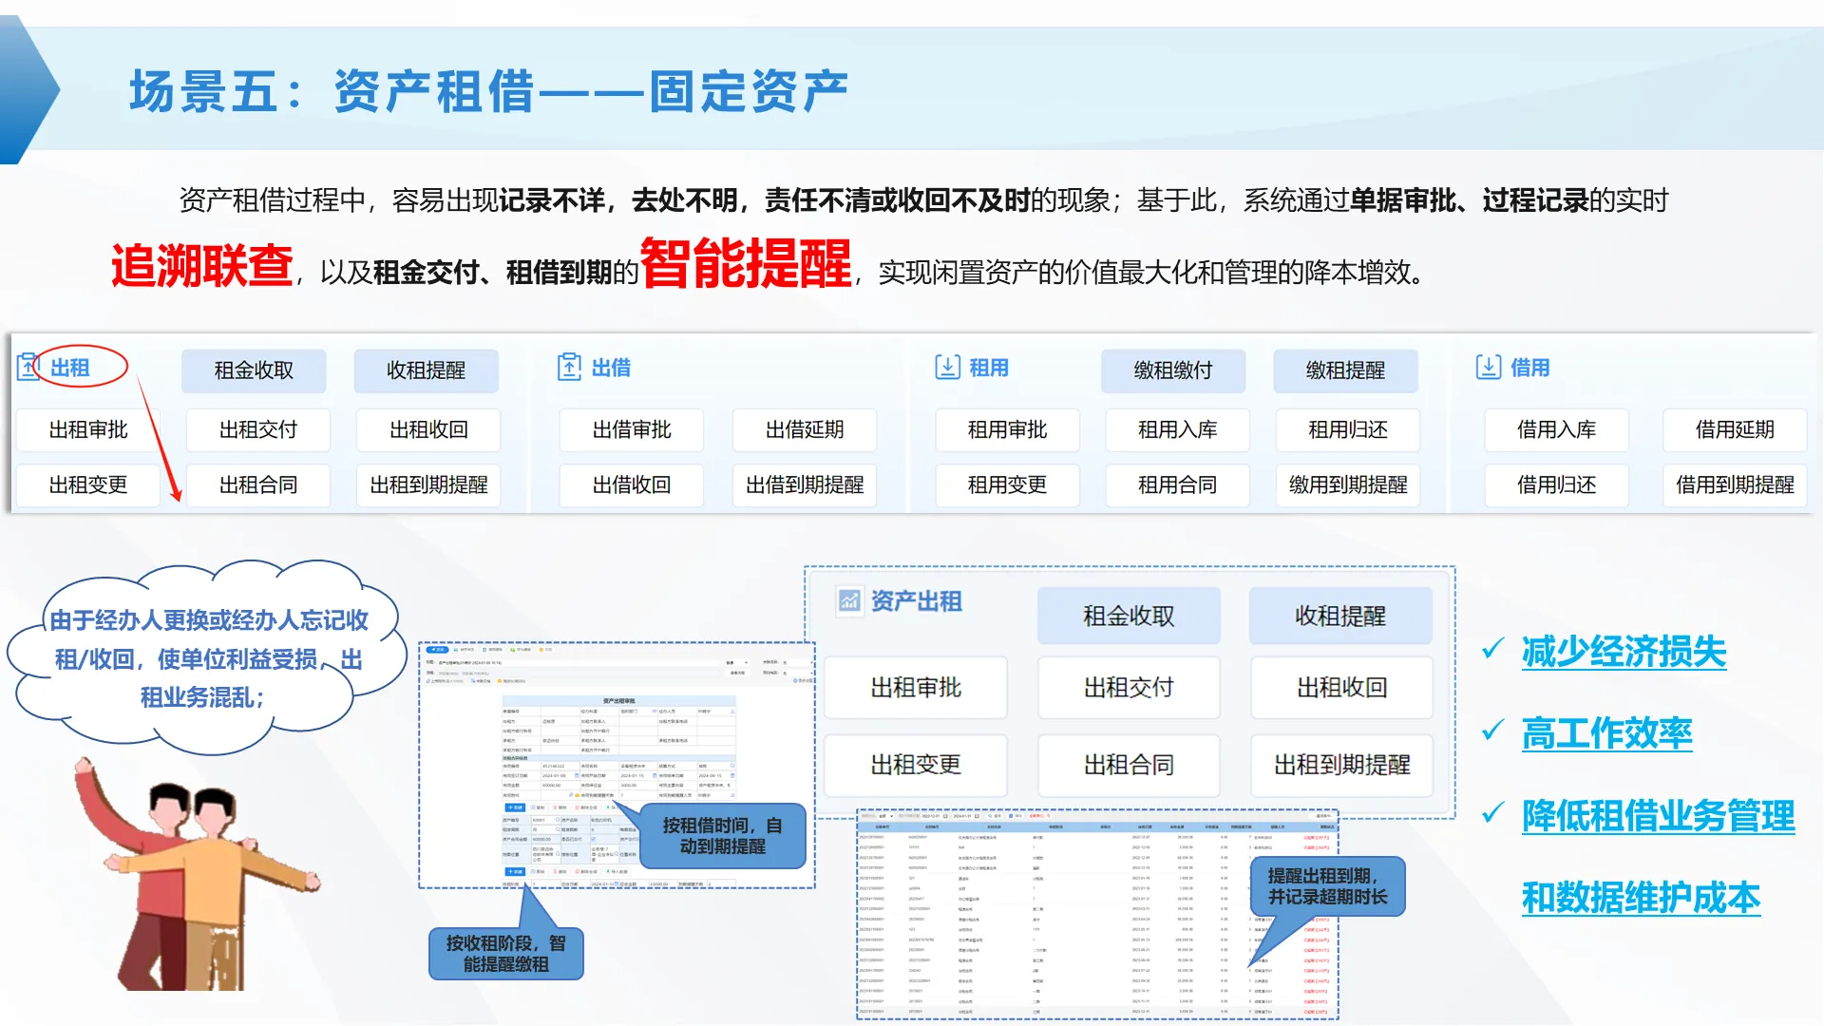This screenshot has height=1026, width=1824.
Task: Click 出租交付 in the large 资产出租 panel
Action: point(1129,688)
